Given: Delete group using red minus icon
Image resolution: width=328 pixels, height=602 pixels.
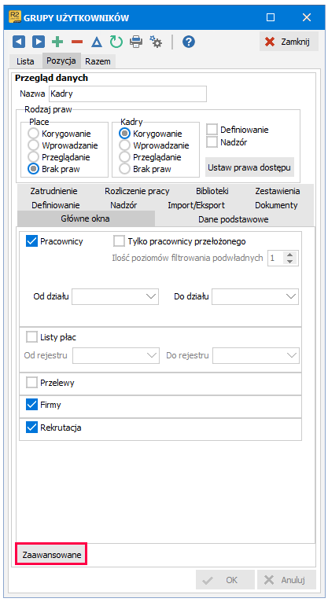Looking at the screenshot, I should point(77,42).
